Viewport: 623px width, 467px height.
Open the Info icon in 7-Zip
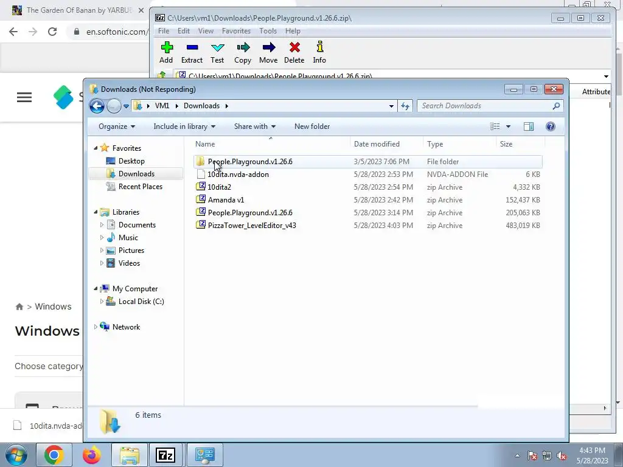[x=319, y=52]
